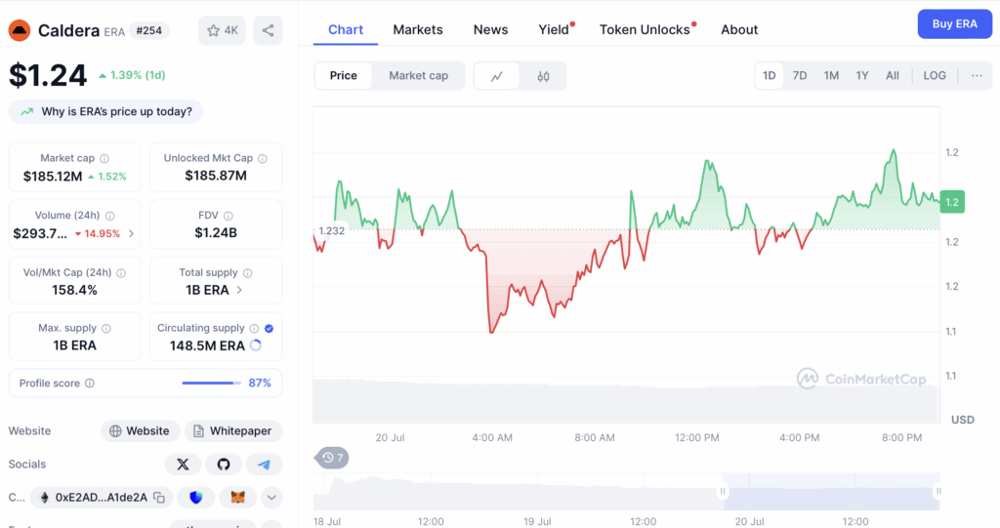Open the Yield tab

pos(554,29)
